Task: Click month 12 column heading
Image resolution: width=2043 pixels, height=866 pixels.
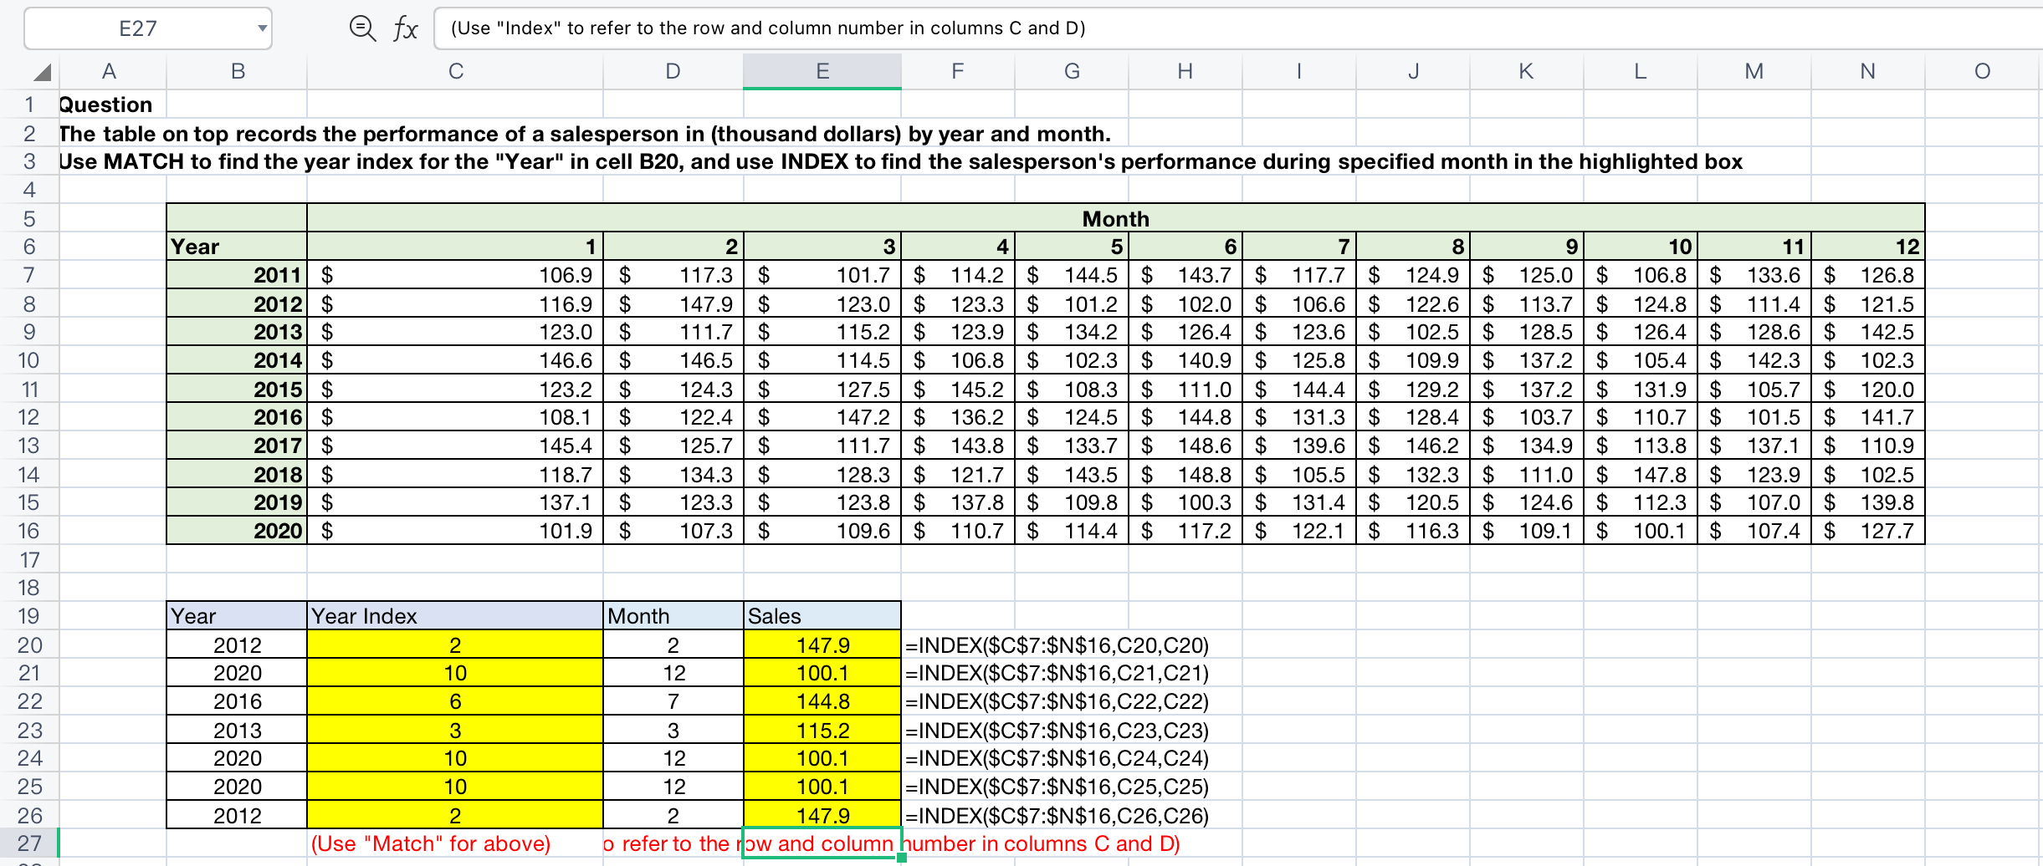Action: pos(1868,247)
